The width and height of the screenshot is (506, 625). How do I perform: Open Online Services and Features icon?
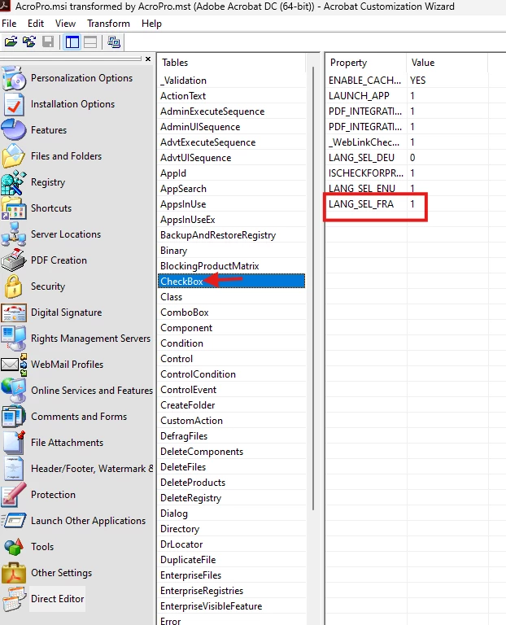click(14, 391)
